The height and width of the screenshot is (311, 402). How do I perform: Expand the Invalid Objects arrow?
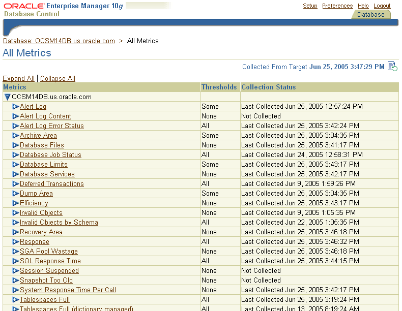16,213
